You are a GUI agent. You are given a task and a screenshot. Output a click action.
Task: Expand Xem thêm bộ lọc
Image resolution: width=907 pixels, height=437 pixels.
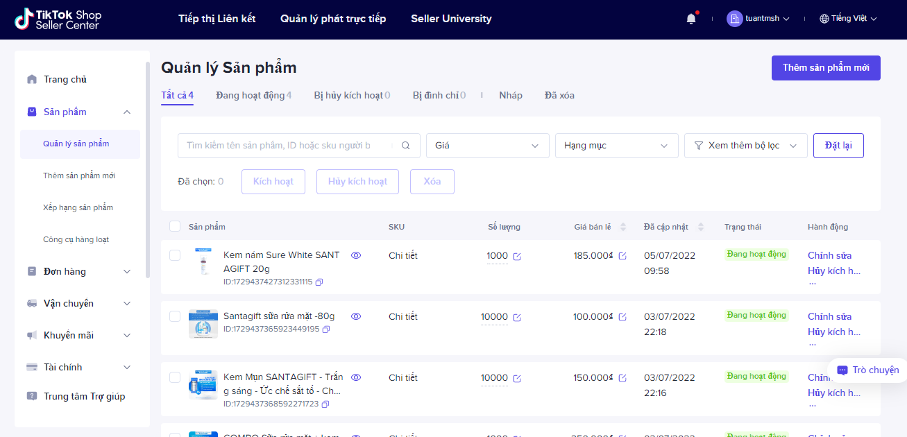pos(746,146)
